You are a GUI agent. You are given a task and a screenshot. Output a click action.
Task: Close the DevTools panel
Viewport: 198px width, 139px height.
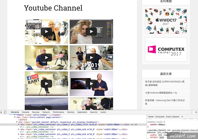[x=196, y=112]
